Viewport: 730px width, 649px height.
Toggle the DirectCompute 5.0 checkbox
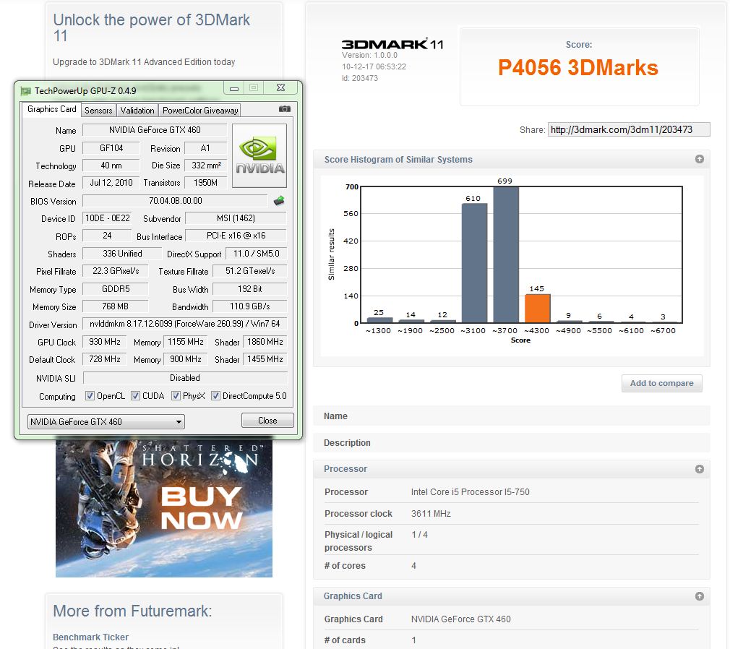coord(215,396)
